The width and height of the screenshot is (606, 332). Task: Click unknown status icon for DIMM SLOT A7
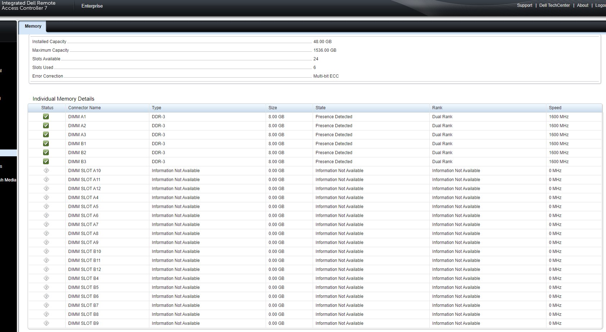(x=46, y=224)
